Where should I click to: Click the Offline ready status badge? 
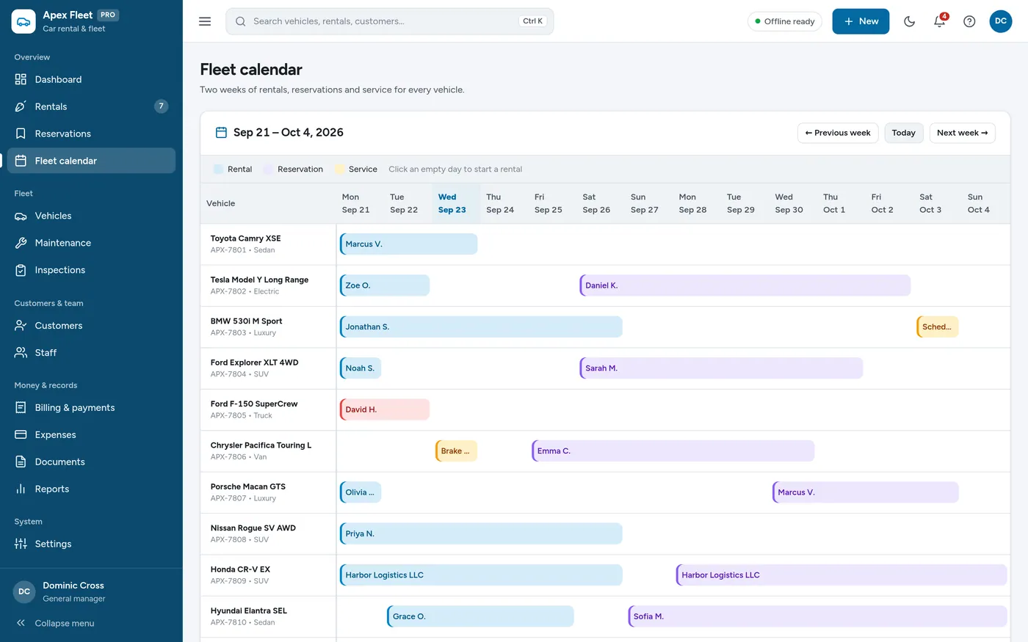pyautogui.click(x=784, y=21)
